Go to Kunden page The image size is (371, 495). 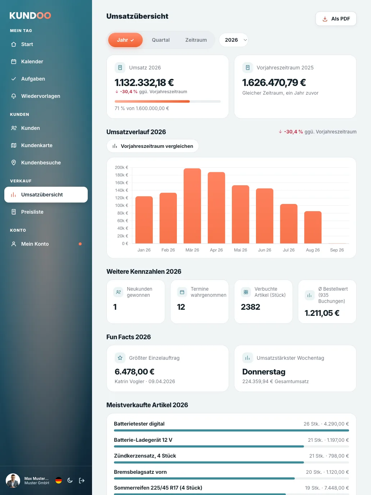point(46,128)
